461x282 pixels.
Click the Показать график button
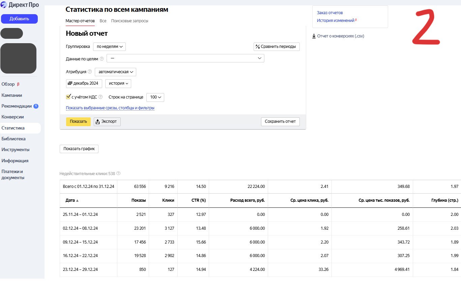[79, 149]
